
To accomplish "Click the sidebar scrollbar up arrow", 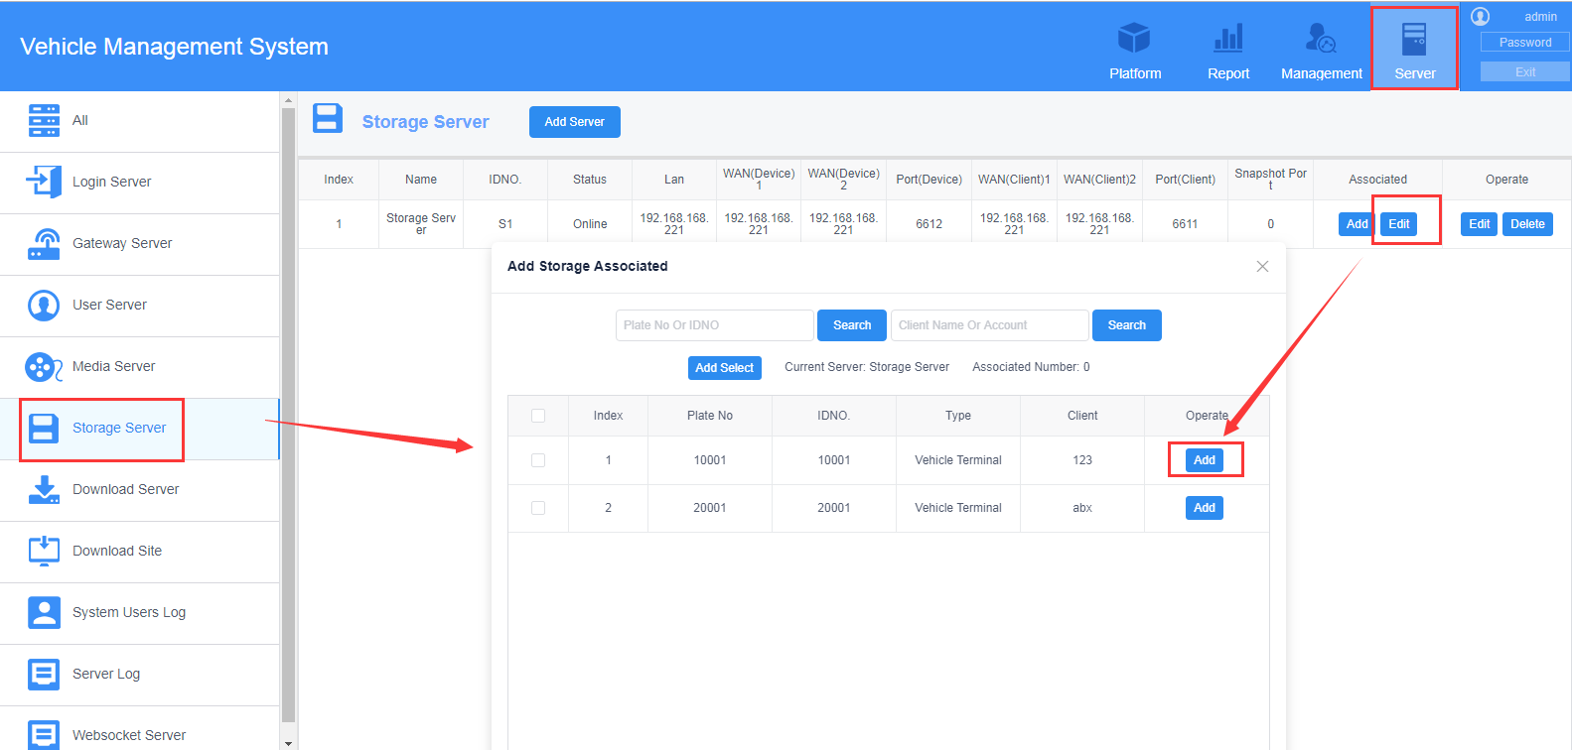I will [289, 100].
